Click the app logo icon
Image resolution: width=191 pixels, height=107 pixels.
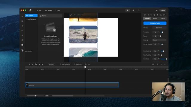point(30,10)
